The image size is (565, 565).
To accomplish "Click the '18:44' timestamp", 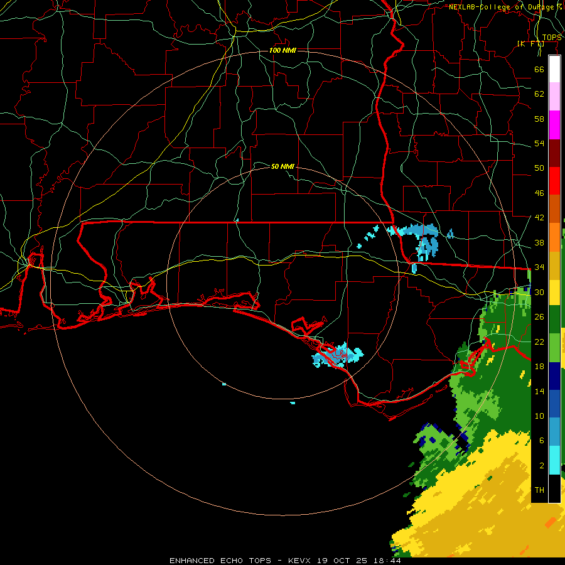I will click(x=387, y=561).
